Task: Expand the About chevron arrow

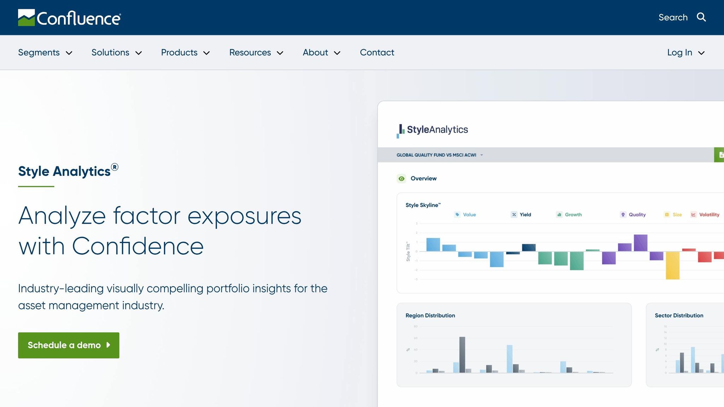Action: click(337, 53)
